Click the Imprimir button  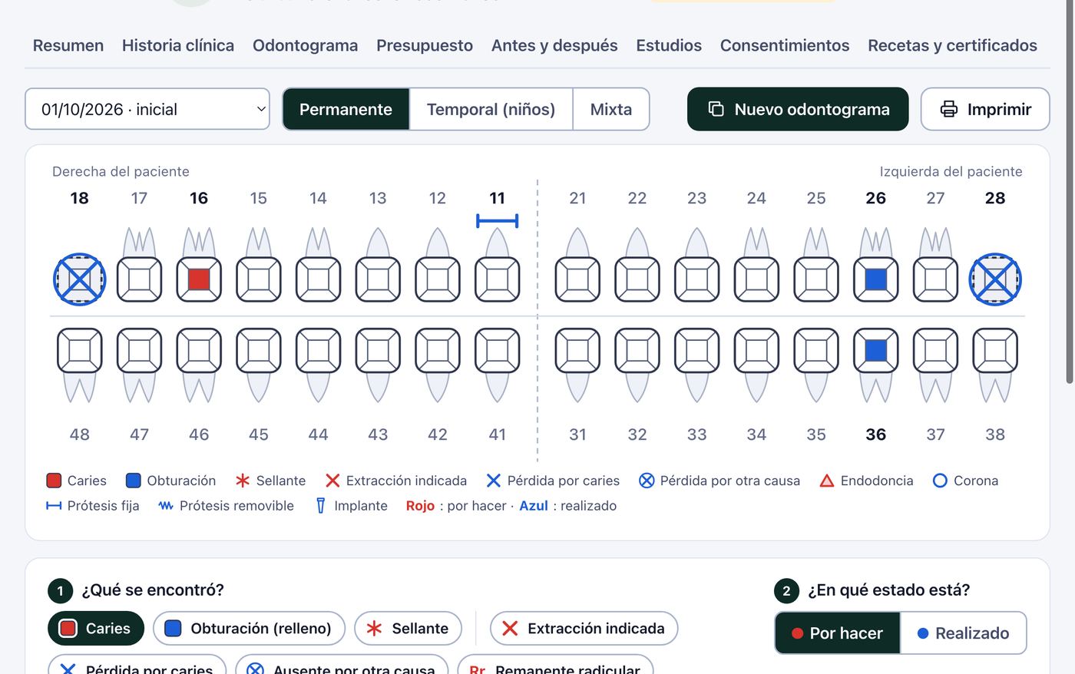click(x=985, y=109)
